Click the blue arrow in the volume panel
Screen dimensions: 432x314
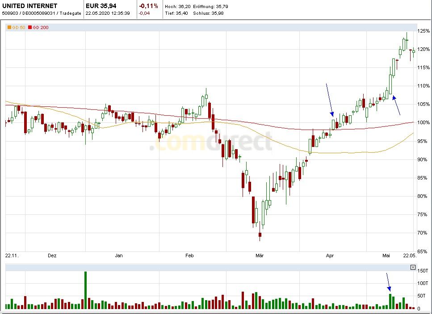(388, 282)
